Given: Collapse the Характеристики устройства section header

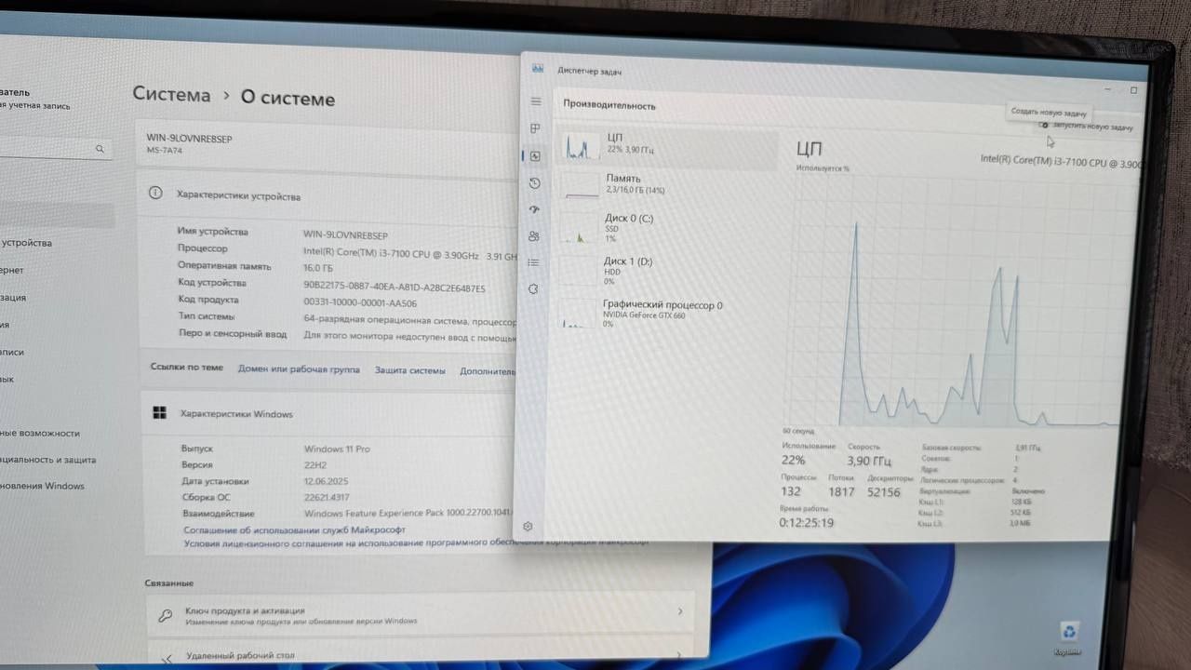Looking at the screenshot, I should click(x=326, y=195).
